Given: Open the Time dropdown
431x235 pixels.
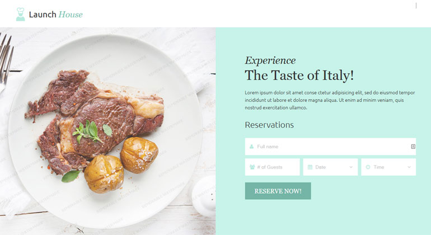Looking at the screenshot, I should point(388,167).
